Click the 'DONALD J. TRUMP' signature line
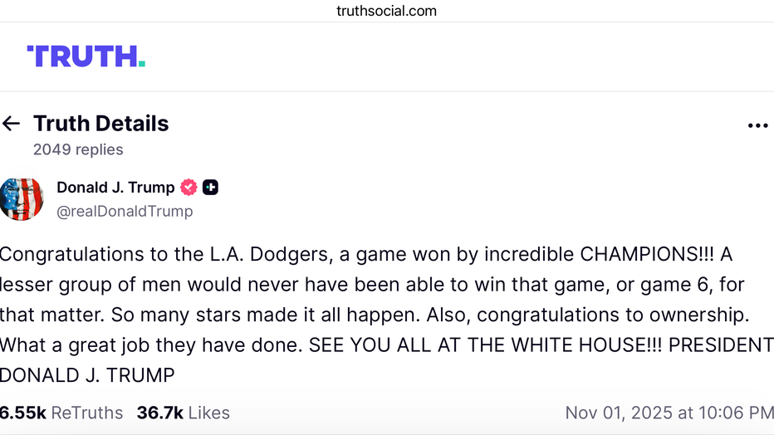 87,375
